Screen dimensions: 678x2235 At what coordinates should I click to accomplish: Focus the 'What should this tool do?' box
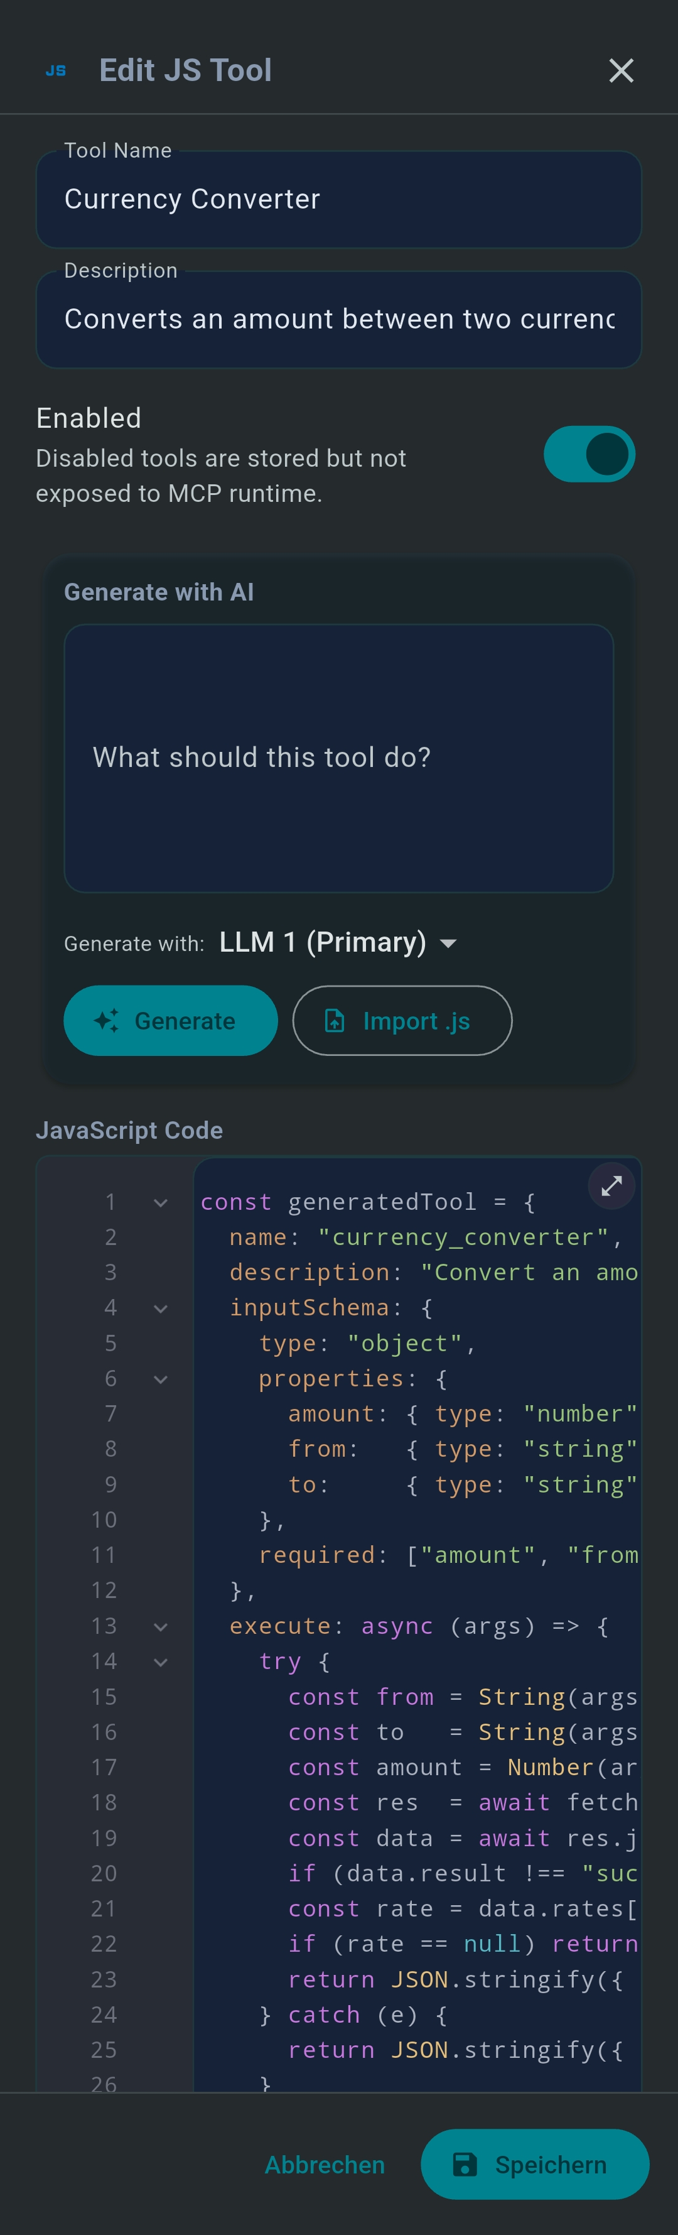click(338, 758)
